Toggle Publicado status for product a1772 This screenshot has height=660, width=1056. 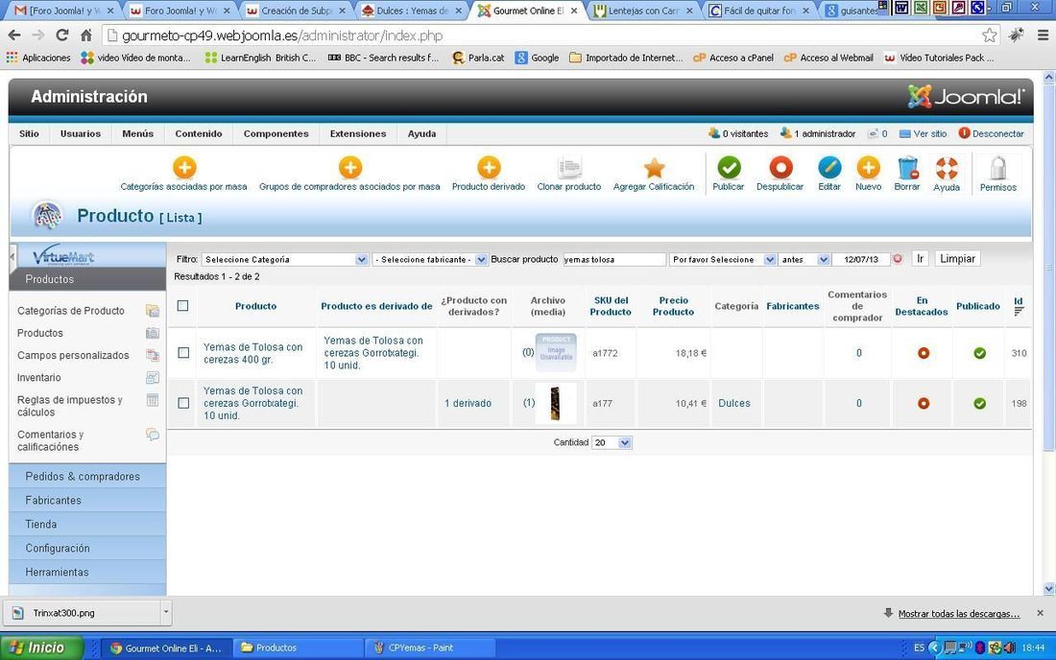pos(980,352)
